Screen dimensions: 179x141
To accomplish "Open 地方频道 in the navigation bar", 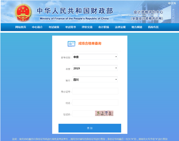I will point(137,27).
